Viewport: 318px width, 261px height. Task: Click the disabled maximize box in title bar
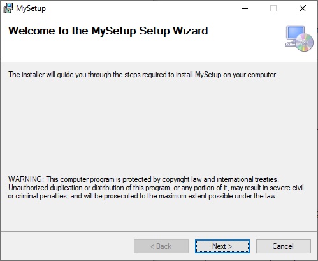[273, 8]
